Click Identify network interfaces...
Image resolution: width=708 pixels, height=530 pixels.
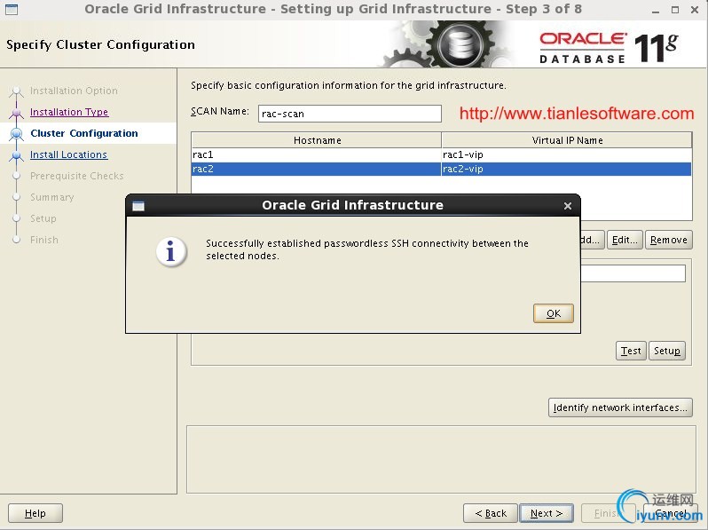click(x=620, y=407)
